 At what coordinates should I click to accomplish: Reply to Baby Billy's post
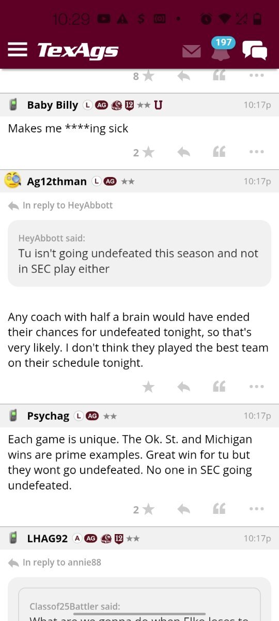183,152
